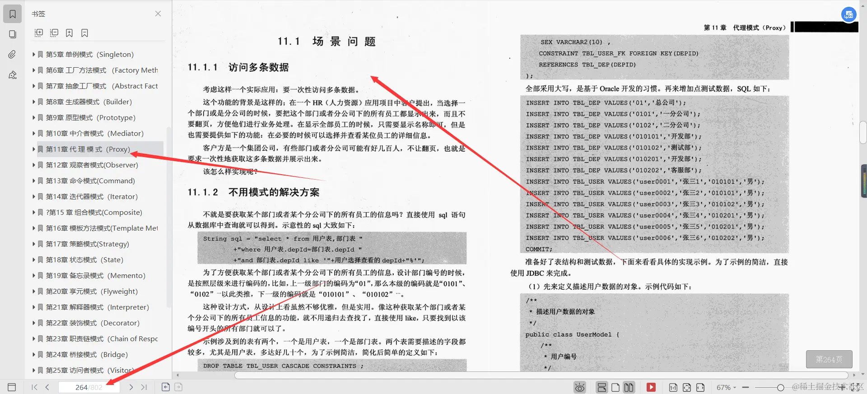Viewport: 867px width, 394px height.
Task: Click heading text 11.1.2 不用模式的解决方案
Action: (253, 192)
